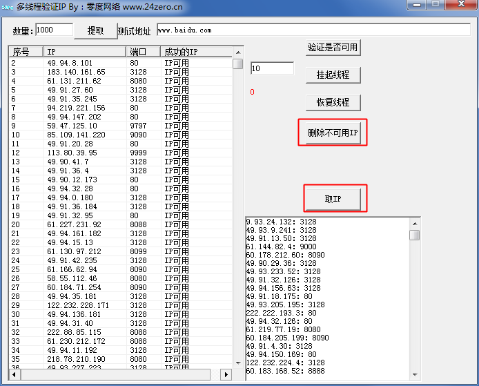The height and width of the screenshot is (386, 479).
Task: Click output box scroll down arrow
Action: 415,375
